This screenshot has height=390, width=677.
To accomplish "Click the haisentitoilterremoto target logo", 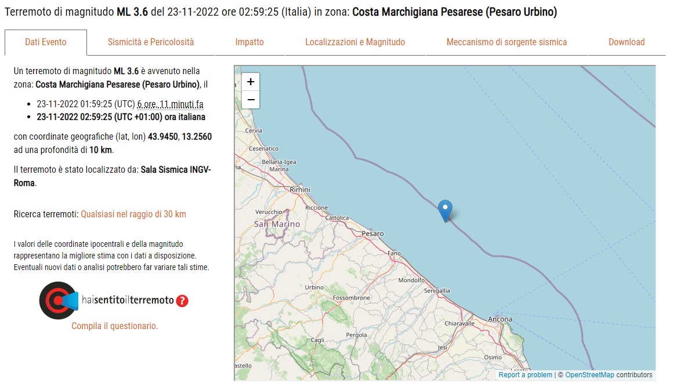I will click(x=59, y=301).
